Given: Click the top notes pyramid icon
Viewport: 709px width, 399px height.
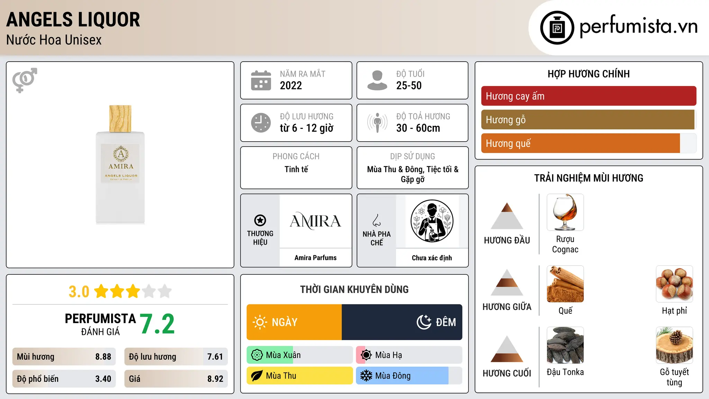Looking at the screenshot, I should coord(507,216).
